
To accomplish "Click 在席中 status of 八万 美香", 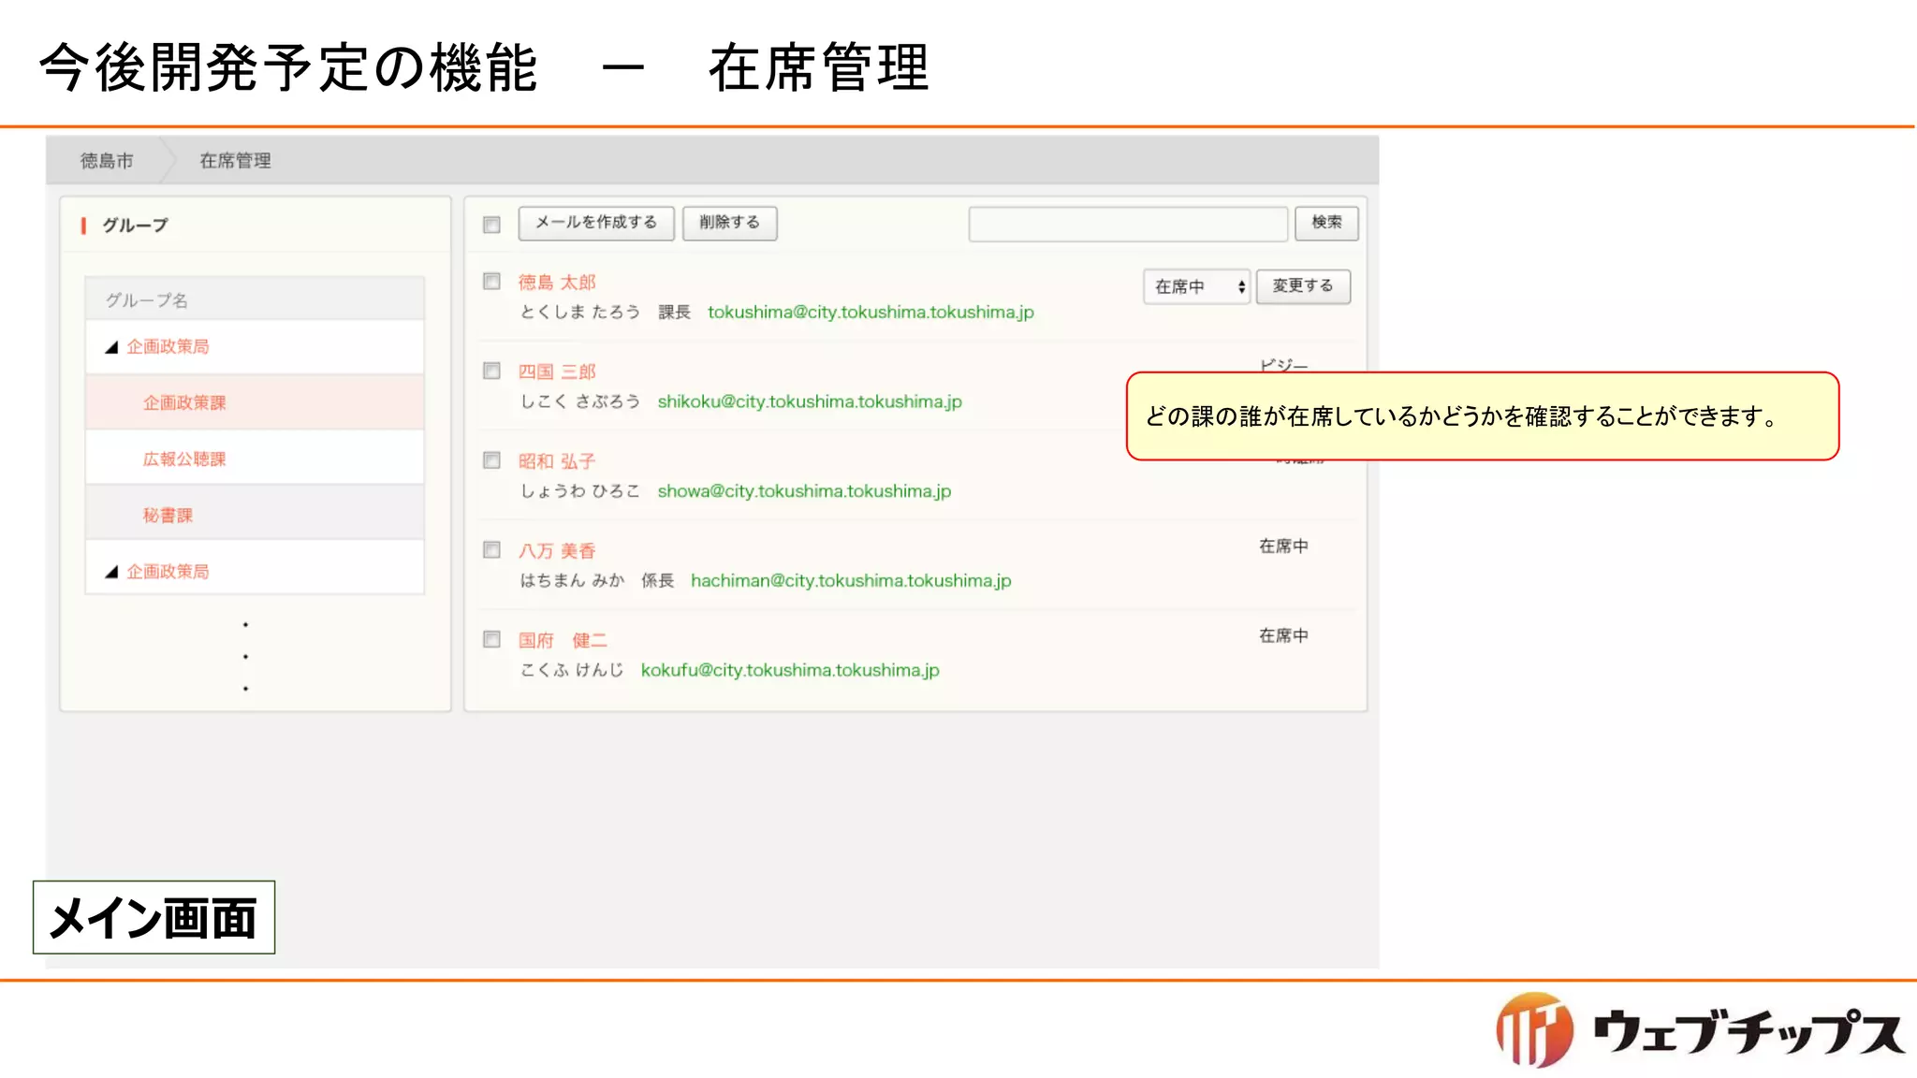I will [x=1283, y=546].
